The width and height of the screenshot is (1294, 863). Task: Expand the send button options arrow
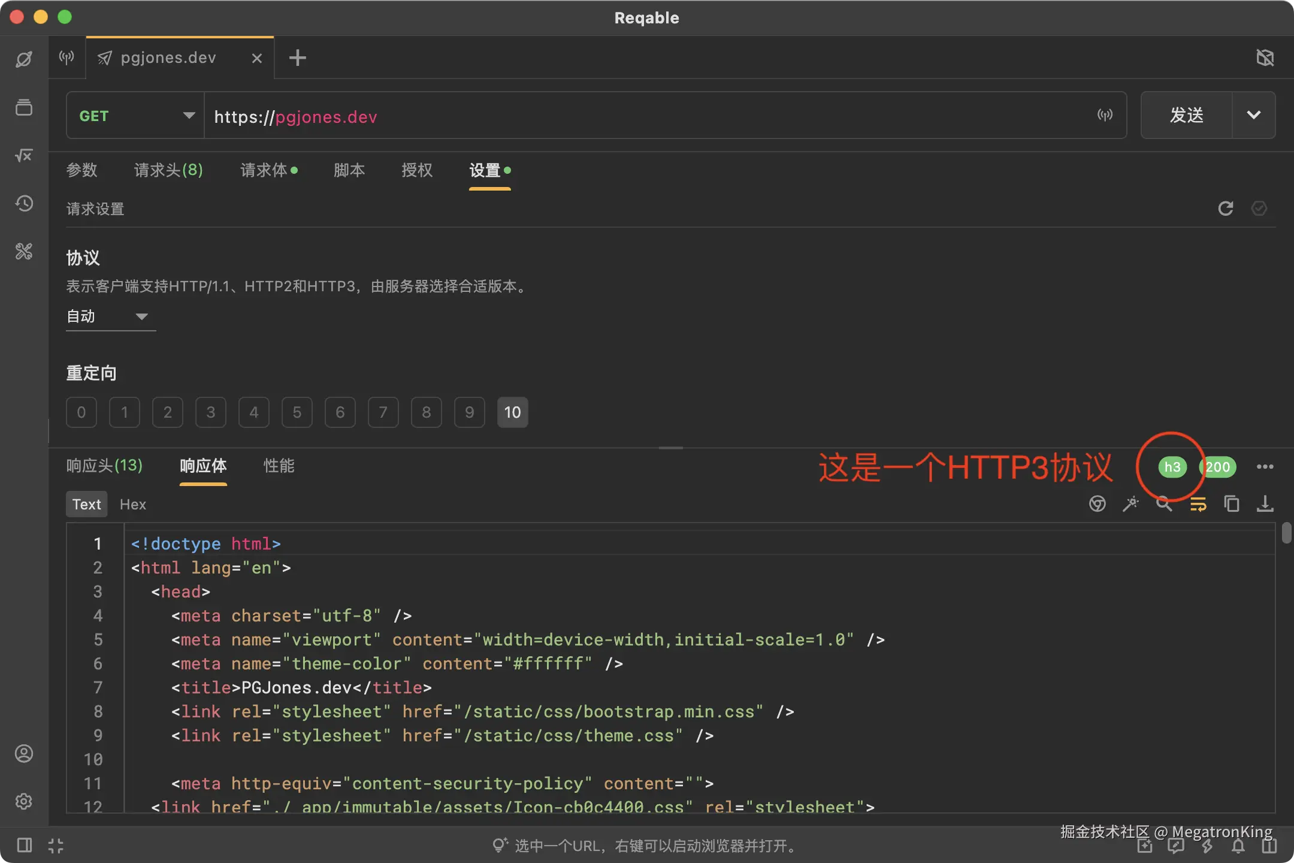coord(1254,115)
